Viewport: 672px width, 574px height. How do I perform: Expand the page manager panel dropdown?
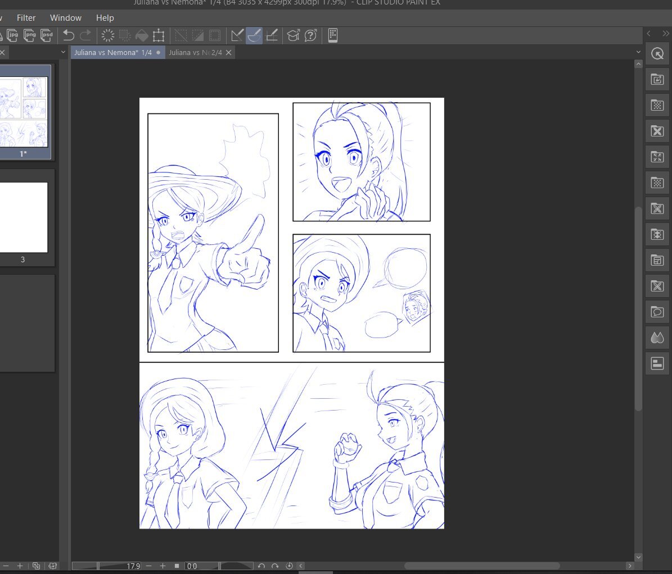[x=64, y=52]
